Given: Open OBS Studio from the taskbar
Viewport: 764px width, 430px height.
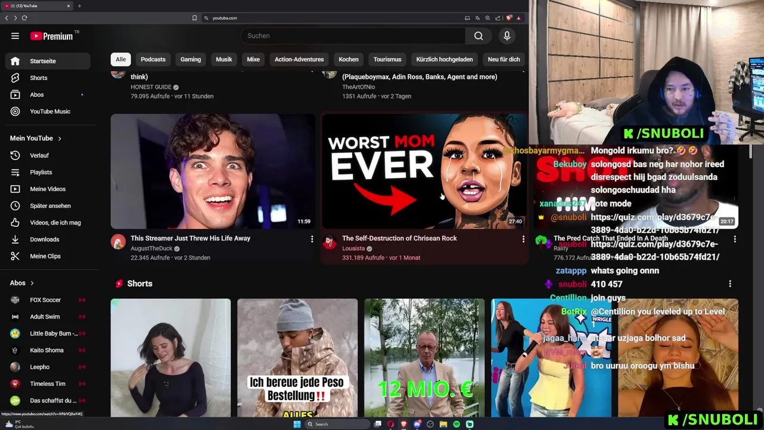Looking at the screenshot, I should 430,424.
